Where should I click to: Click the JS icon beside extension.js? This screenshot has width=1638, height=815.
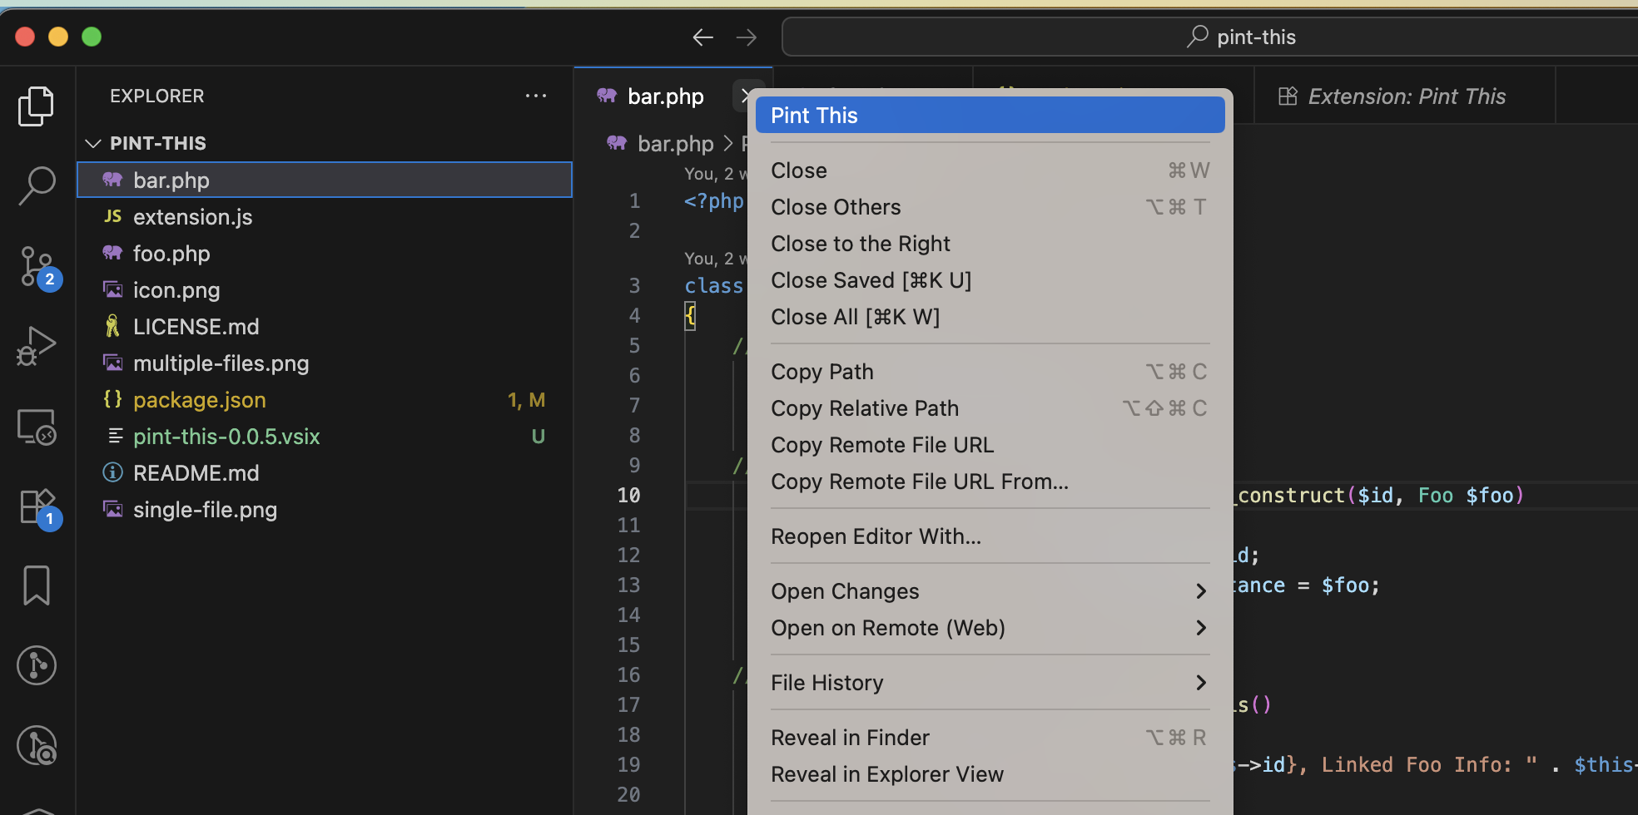click(x=112, y=216)
